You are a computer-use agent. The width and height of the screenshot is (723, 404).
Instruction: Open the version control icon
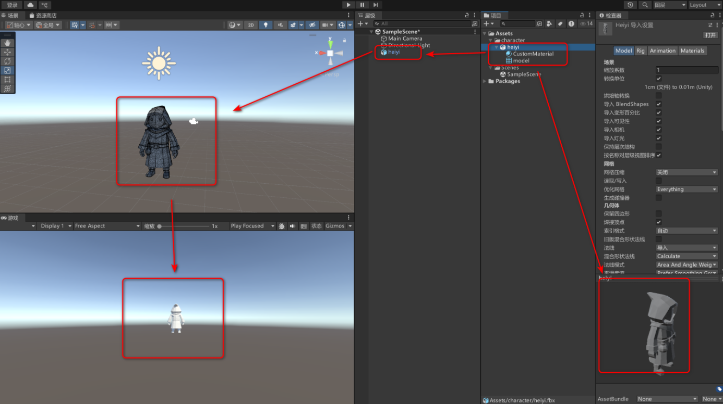[45, 5]
